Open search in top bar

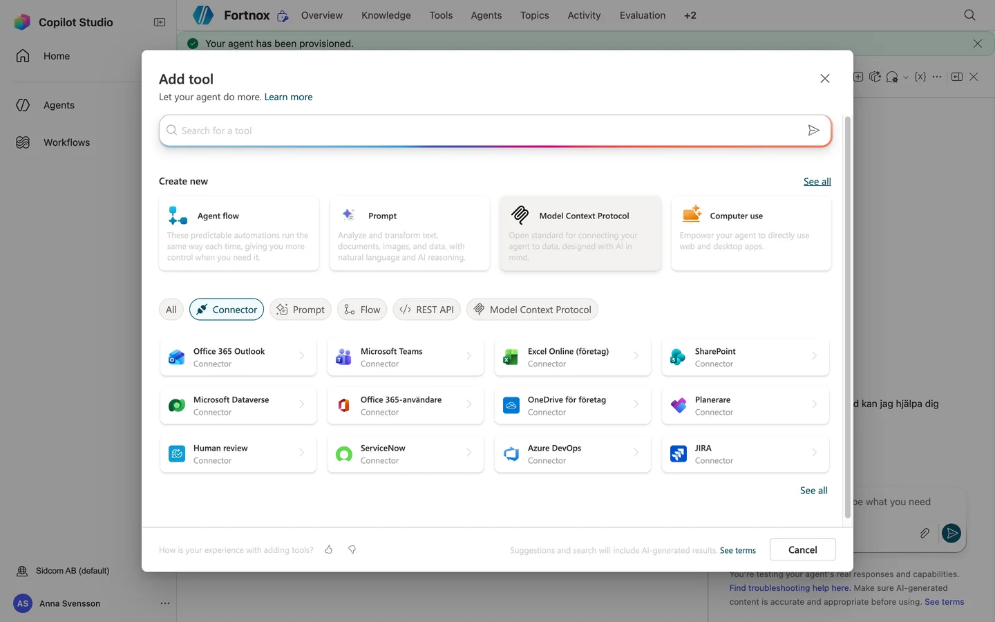(x=969, y=15)
